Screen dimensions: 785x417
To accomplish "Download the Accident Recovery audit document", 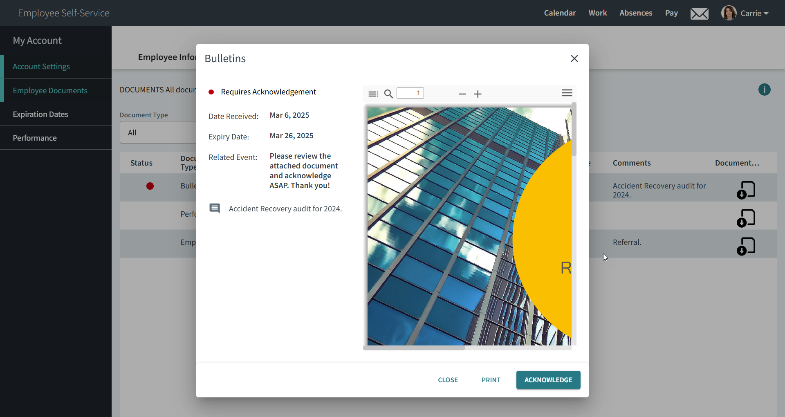I will (746, 190).
